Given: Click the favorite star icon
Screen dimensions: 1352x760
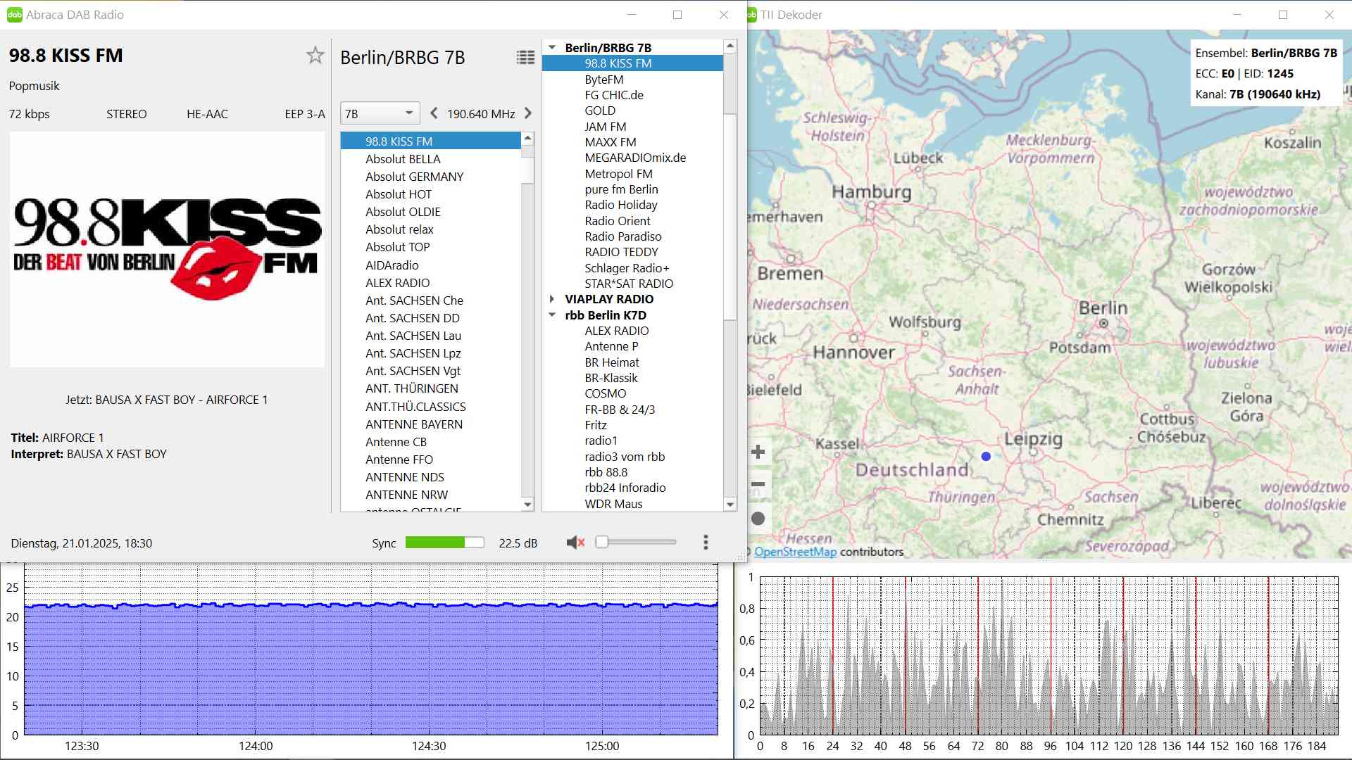Looking at the screenshot, I should [315, 56].
